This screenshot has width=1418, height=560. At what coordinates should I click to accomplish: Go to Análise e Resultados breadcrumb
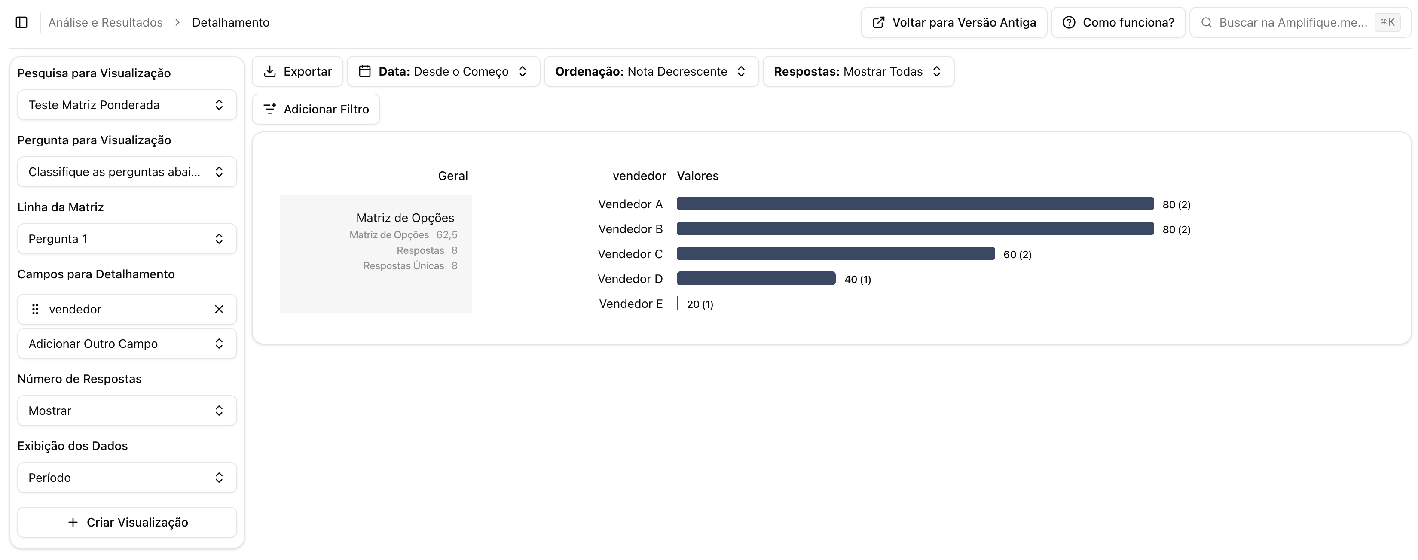point(106,23)
